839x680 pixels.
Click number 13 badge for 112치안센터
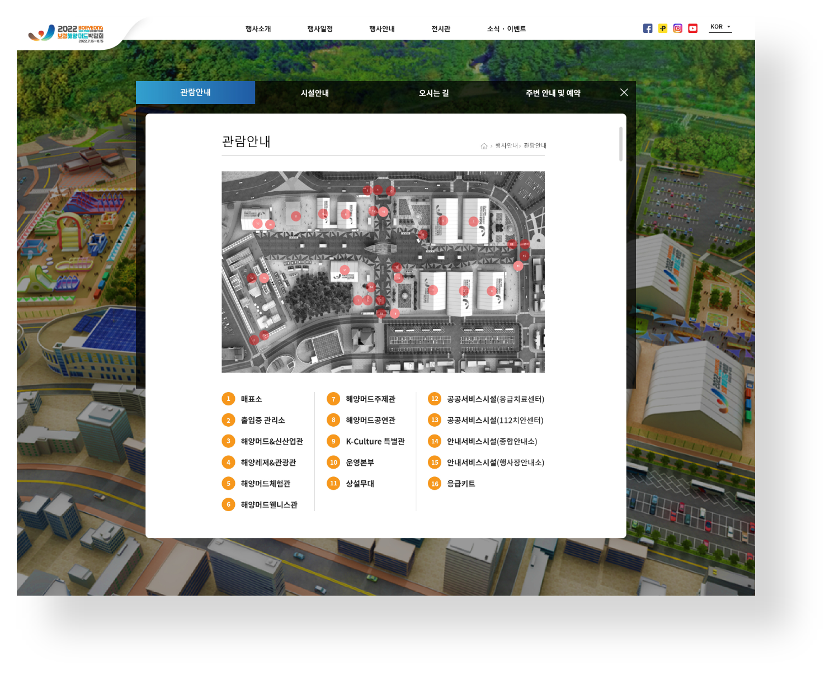click(435, 420)
